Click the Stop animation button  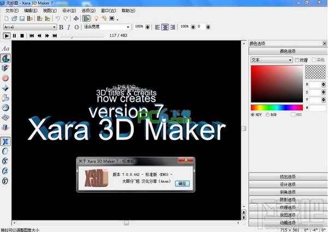tap(22, 36)
